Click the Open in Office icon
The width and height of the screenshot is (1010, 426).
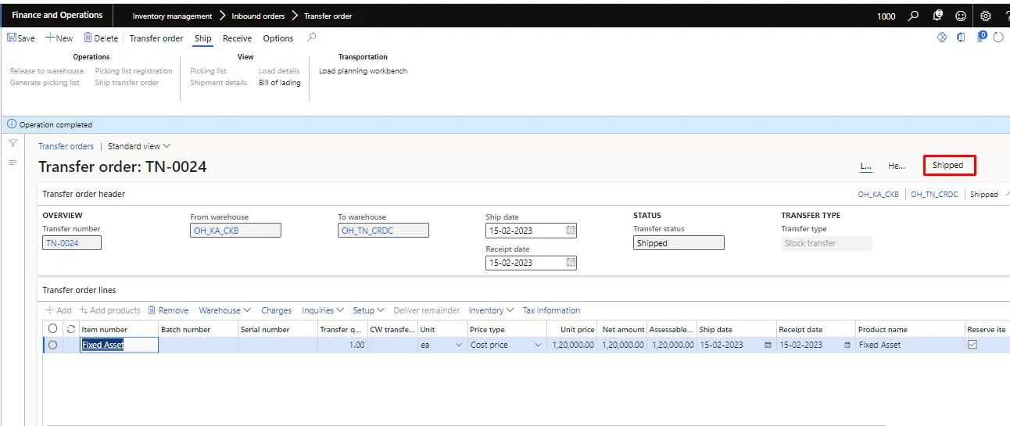point(961,37)
